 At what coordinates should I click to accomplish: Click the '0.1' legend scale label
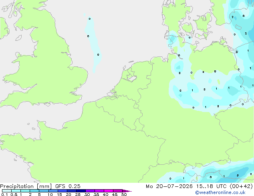click(x=4, y=194)
